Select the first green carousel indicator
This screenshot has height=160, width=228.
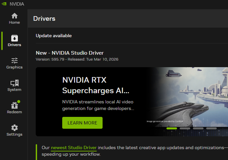172,128
